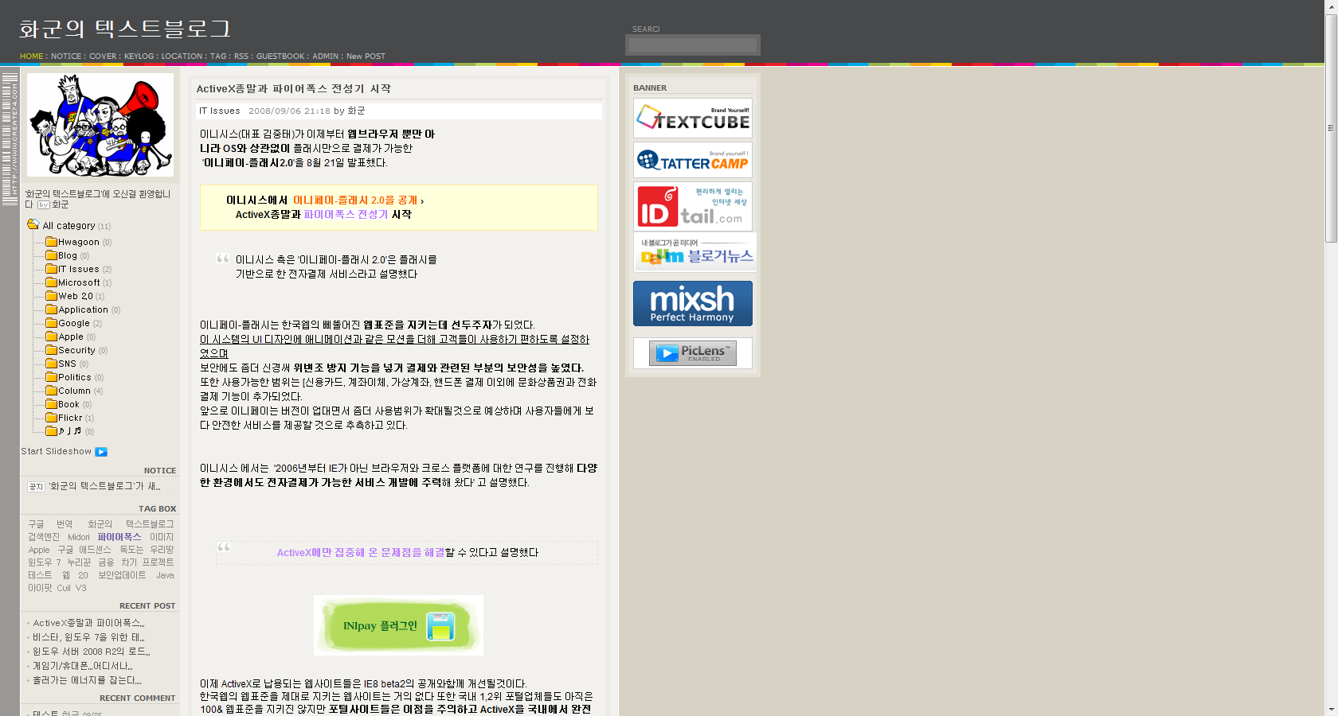
Task: Click the search input field
Action: point(693,45)
